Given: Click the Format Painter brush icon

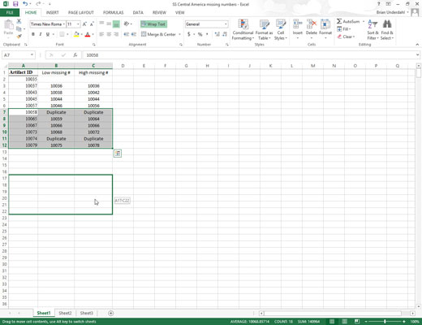Looking at the screenshot, I should click(19, 36).
